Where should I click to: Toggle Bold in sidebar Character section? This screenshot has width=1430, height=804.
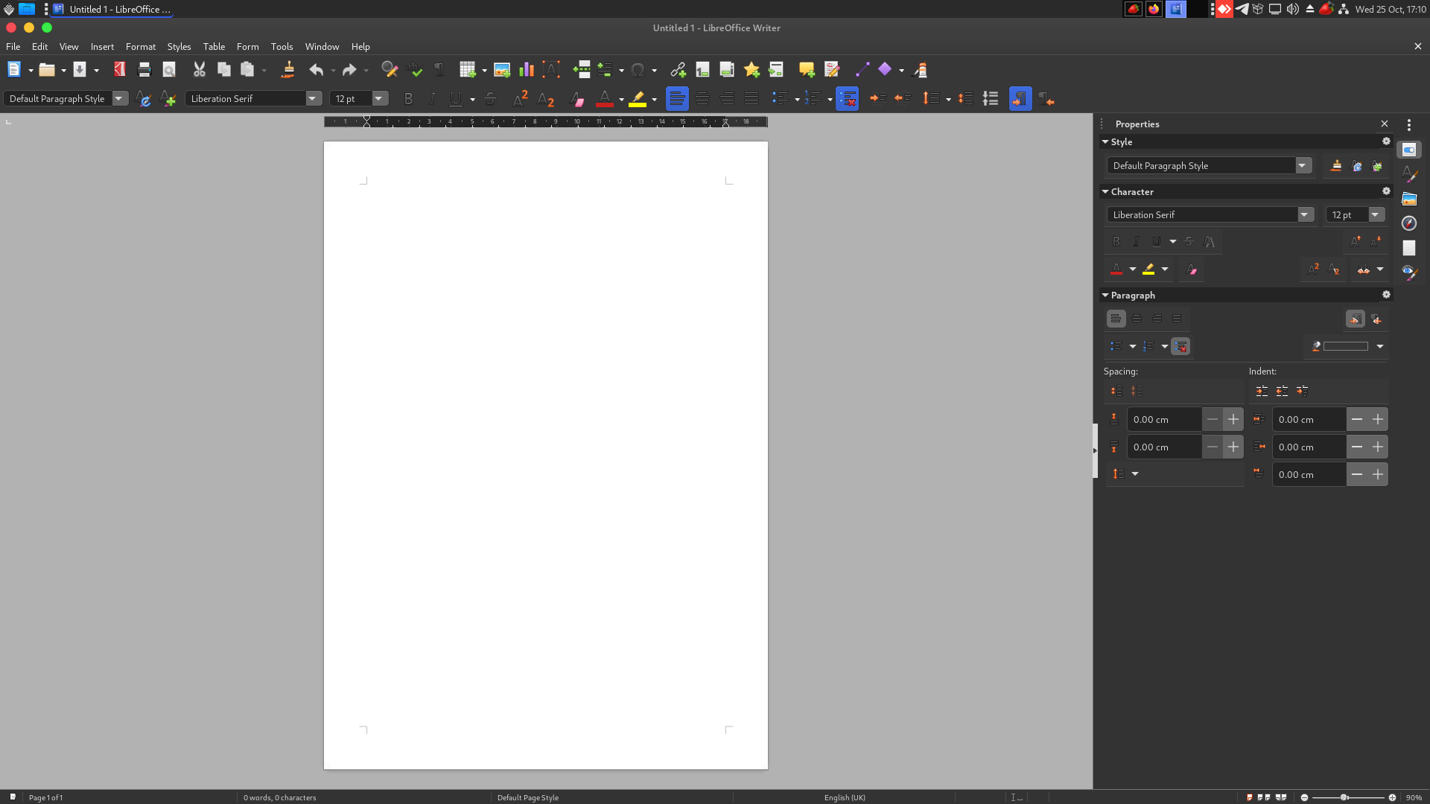point(1116,241)
